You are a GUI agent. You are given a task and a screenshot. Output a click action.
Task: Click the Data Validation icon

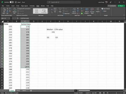pyautogui.click(x=78, y=13)
